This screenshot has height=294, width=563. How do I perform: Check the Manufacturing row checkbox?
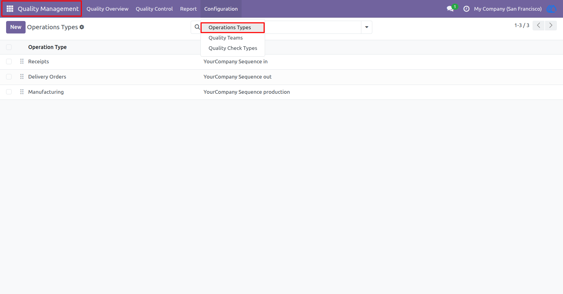pyautogui.click(x=9, y=92)
